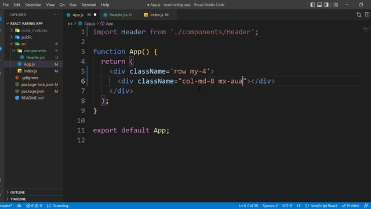
Task: Change end-of-line sequence LF
Action: [x=299, y=206]
